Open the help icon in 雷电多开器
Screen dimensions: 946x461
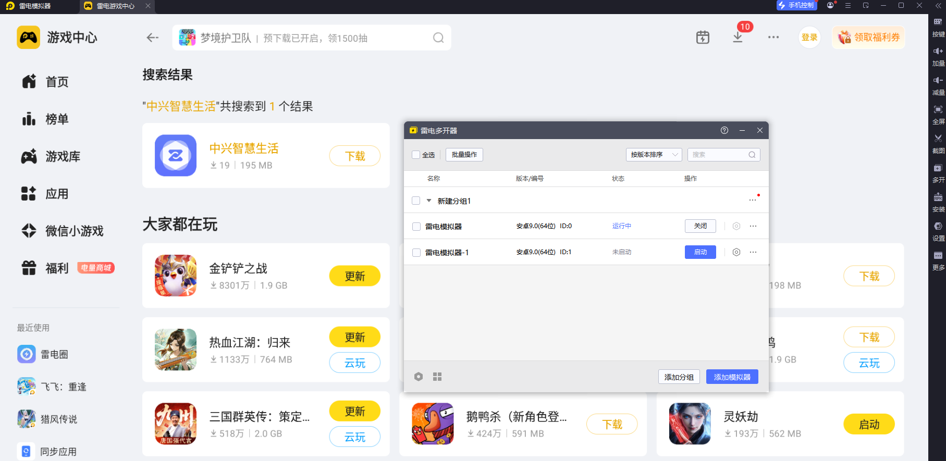click(x=724, y=130)
